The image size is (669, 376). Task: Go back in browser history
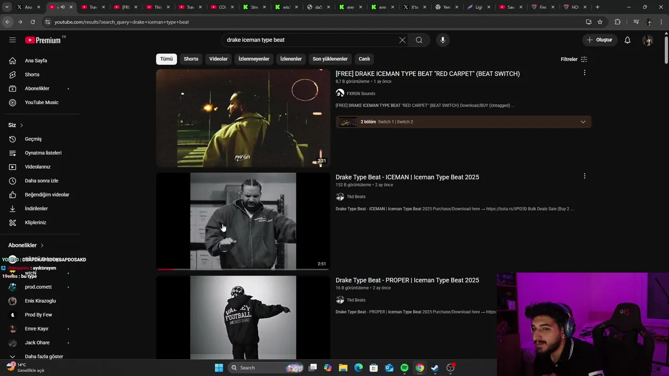coord(7,22)
